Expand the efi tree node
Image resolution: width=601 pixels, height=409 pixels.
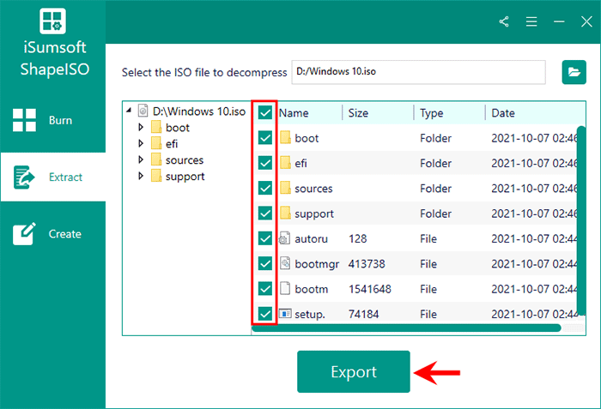point(141,143)
